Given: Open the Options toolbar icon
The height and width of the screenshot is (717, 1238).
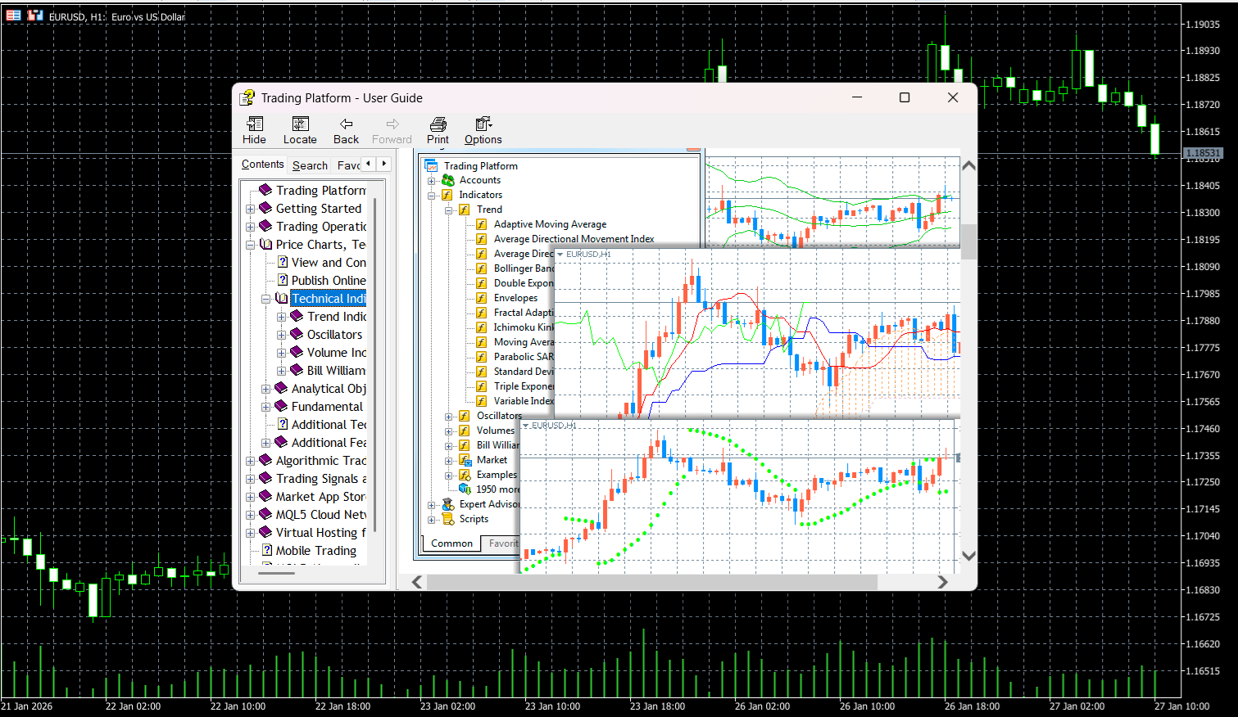Looking at the screenshot, I should [483, 124].
